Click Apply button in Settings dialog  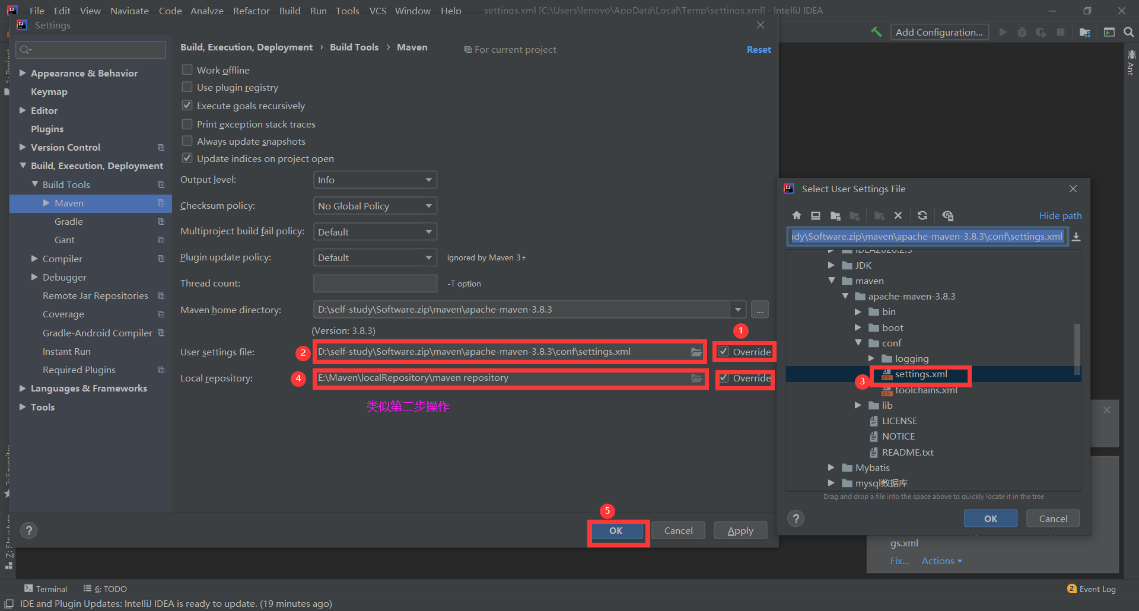pyautogui.click(x=740, y=531)
